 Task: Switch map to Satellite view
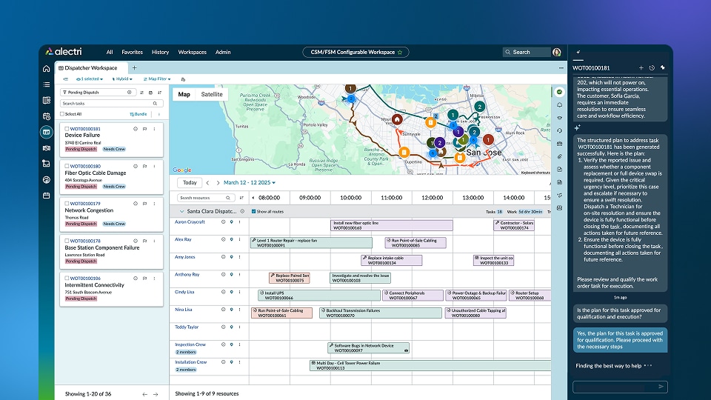212,94
